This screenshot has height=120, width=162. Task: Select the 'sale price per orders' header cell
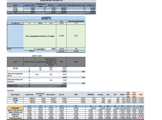40,5
